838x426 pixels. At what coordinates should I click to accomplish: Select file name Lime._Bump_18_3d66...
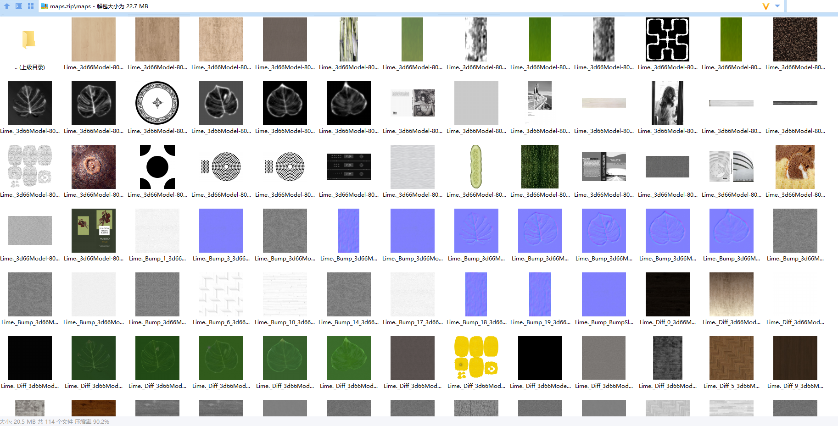[x=476, y=322]
